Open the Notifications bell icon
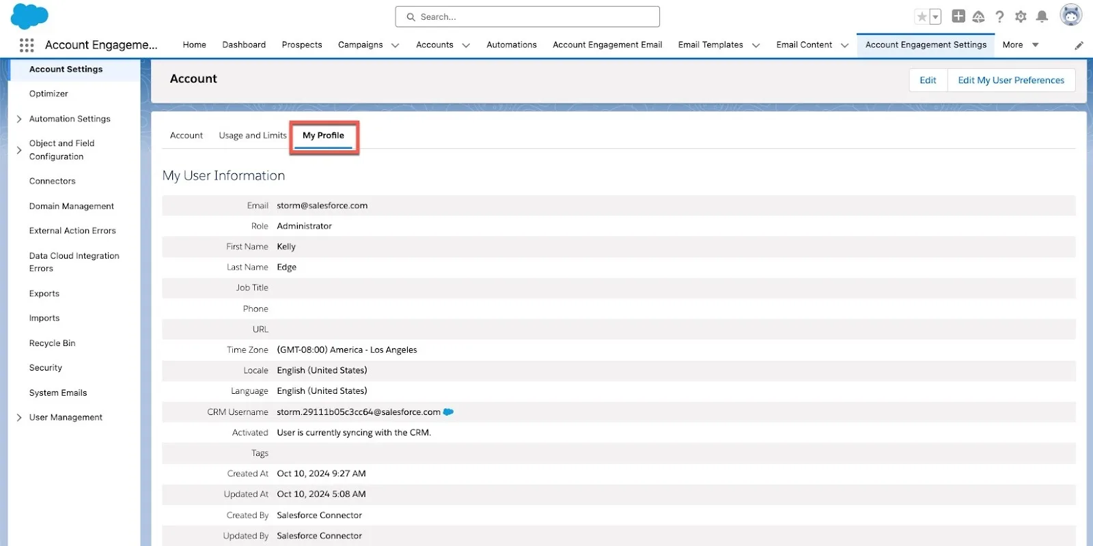 click(1042, 16)
